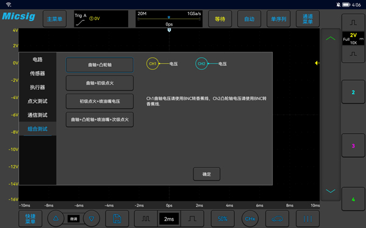The image size is (366, 228).
Task: Tap the cursor vertical bars icon
Action: 307,219
